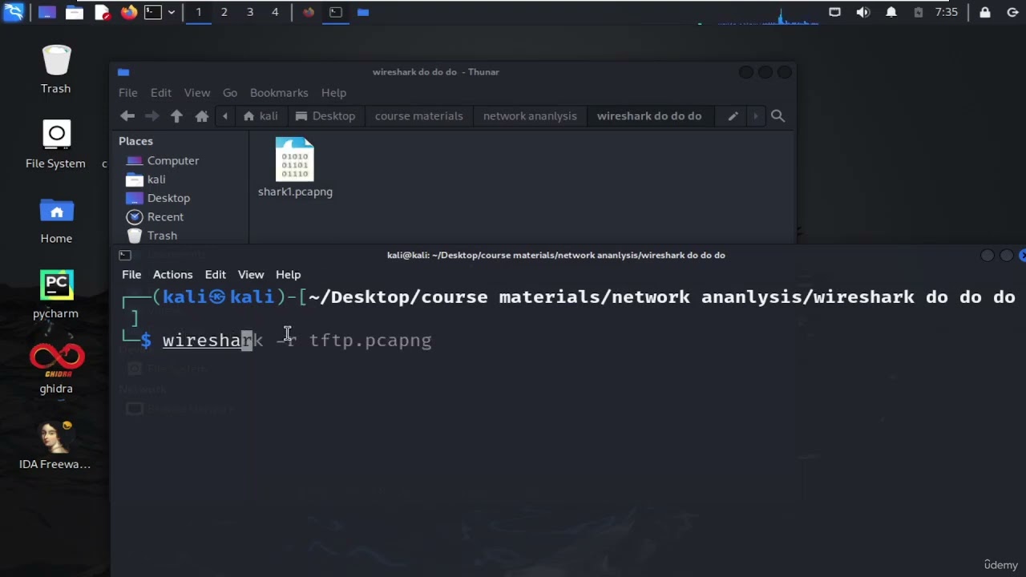Launch IDA Freeware from the desktop
1026x577 pixels.
[x=55, y=446]
